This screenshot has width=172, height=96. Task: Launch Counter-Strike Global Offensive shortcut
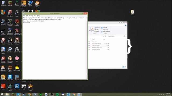(x=24, y=4)
